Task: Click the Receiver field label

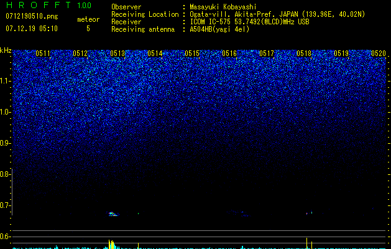Action: 126,22
